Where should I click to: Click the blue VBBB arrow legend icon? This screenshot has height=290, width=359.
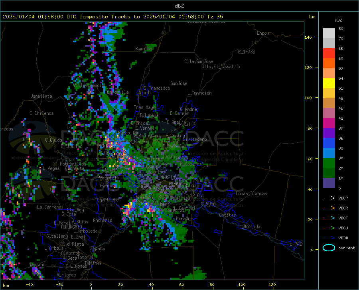329,238
